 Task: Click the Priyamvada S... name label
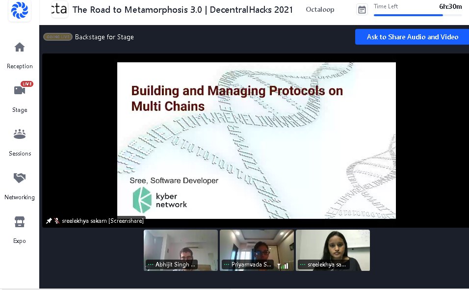pos(251,264)
